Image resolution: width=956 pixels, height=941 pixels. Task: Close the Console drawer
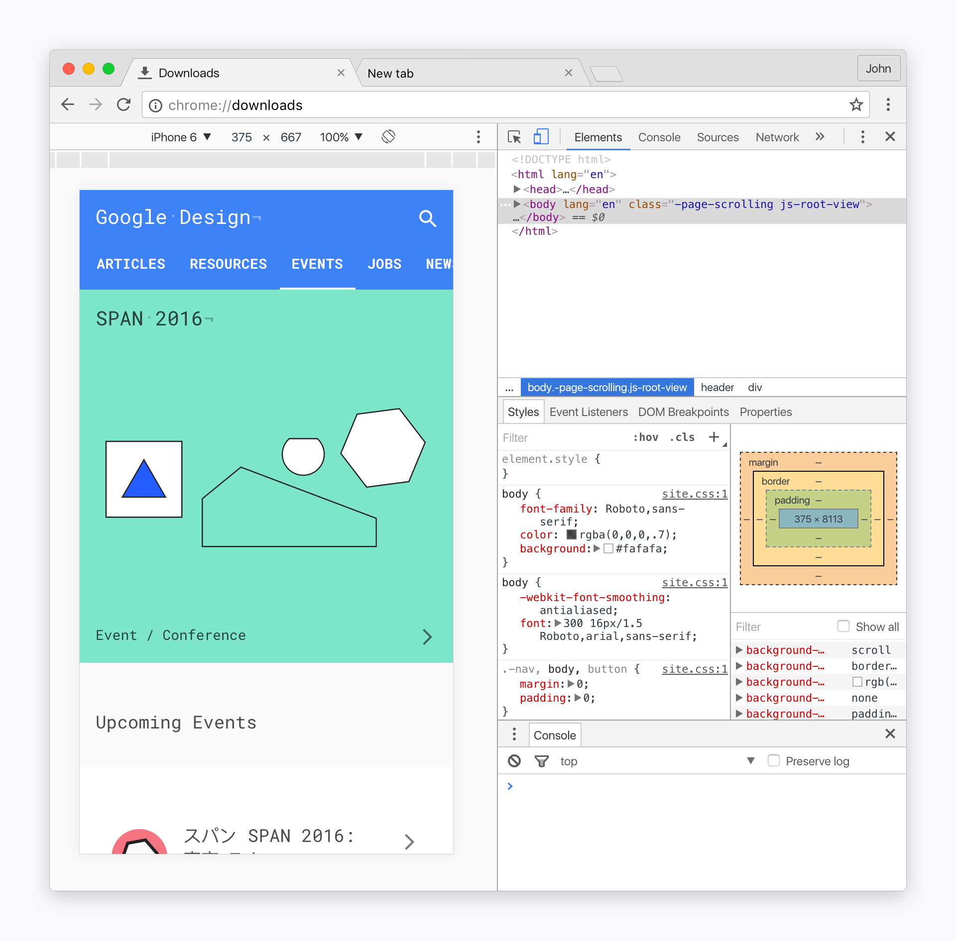pyautogui.click(x=890, y=733)
